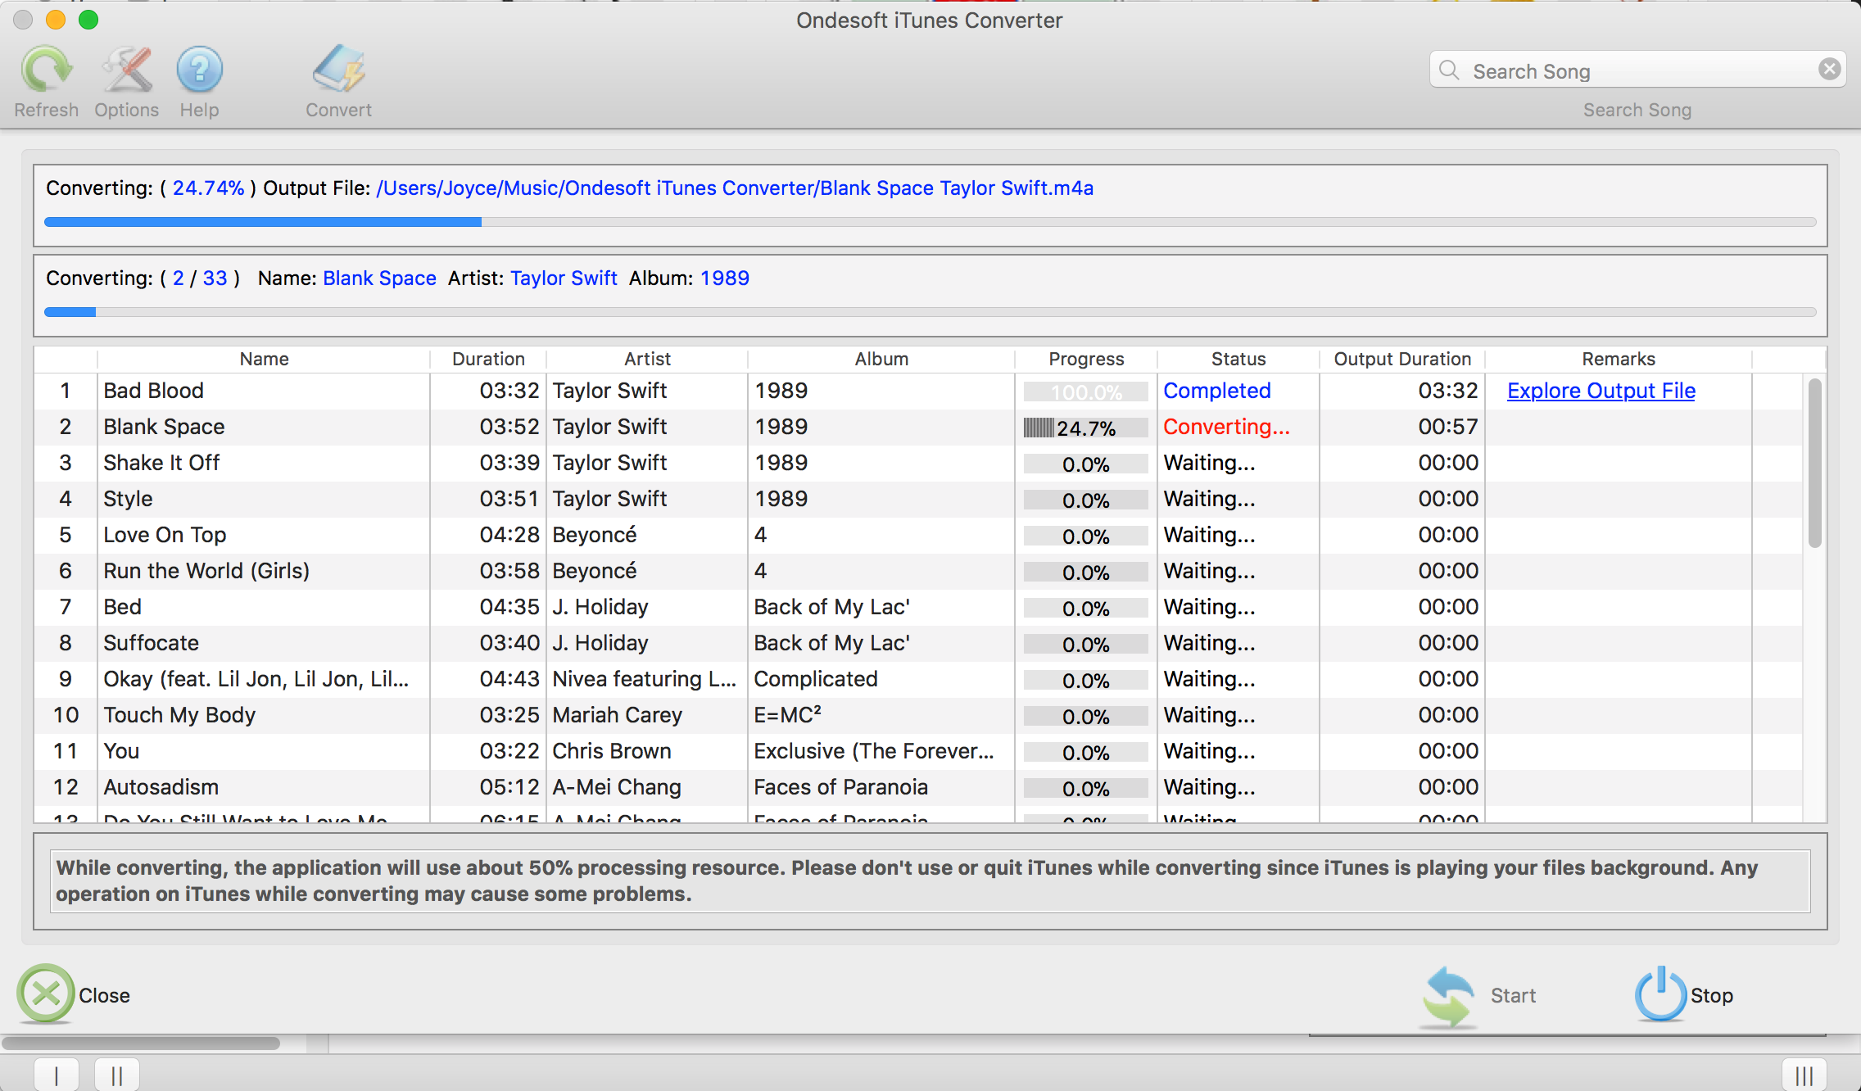Click the Progress column header to sort
Screen dimensions: 1861x1091
coord(1085,359)
